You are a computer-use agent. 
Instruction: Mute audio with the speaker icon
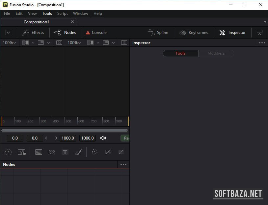click(x=103, y=138)
